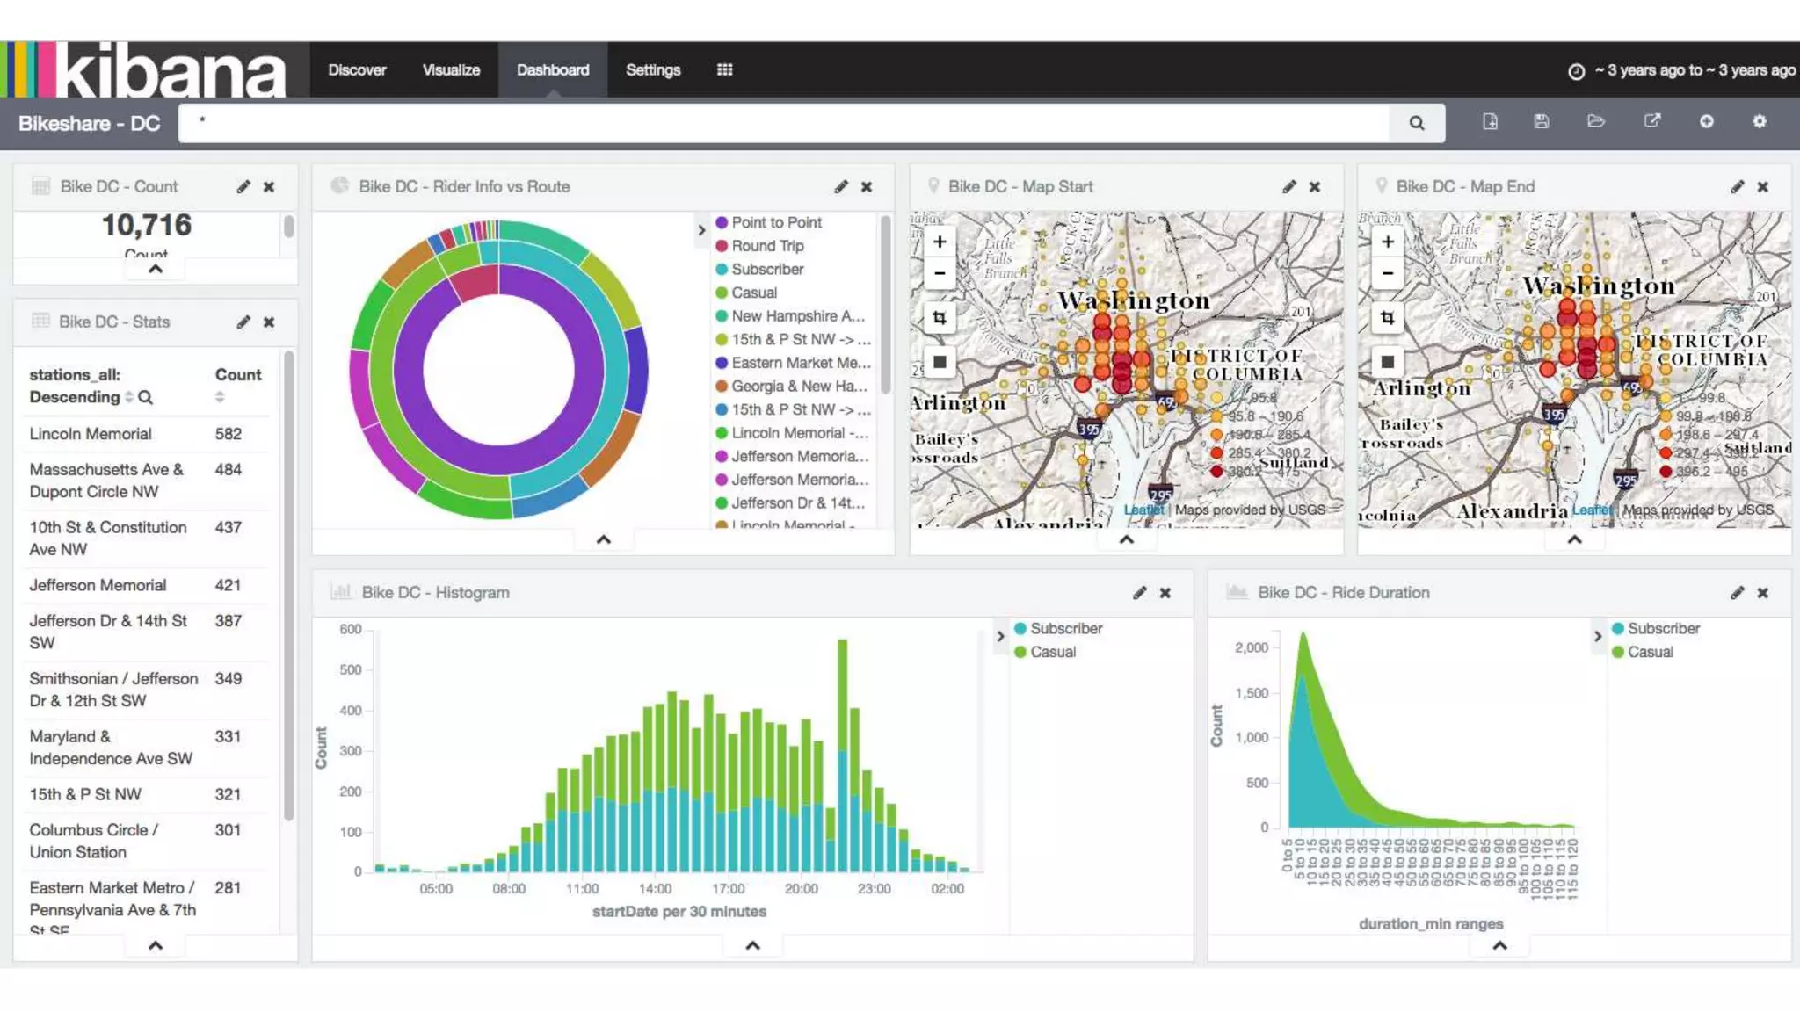The image size is (1800, 1012).
Task: Click the Share dashboard icon
Action: [1652, 121]
